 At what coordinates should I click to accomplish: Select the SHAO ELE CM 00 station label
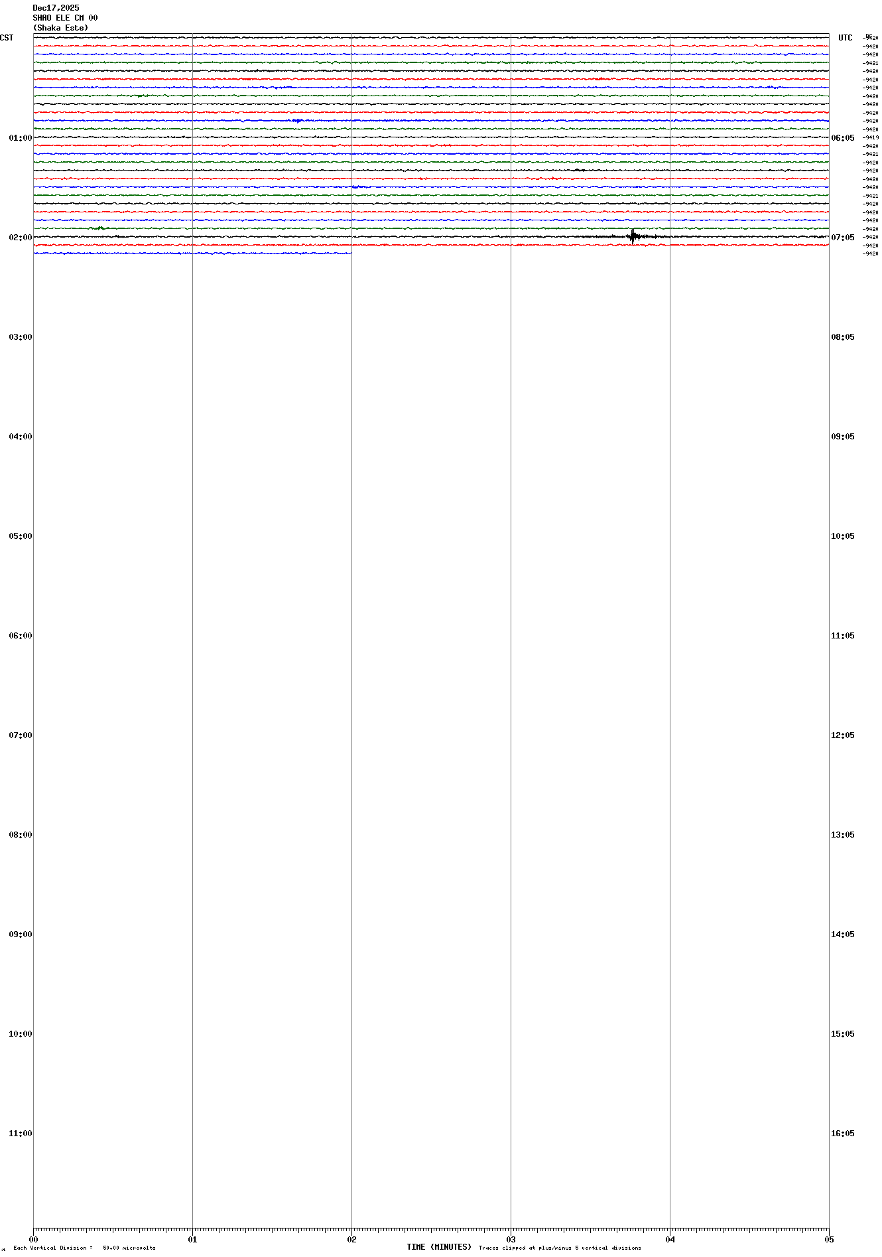pyautogui.click(x=65, y=18)
